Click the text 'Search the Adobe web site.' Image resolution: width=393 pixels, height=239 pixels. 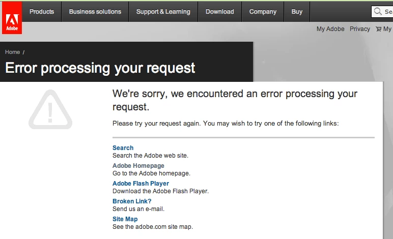(x=150, y=156)
